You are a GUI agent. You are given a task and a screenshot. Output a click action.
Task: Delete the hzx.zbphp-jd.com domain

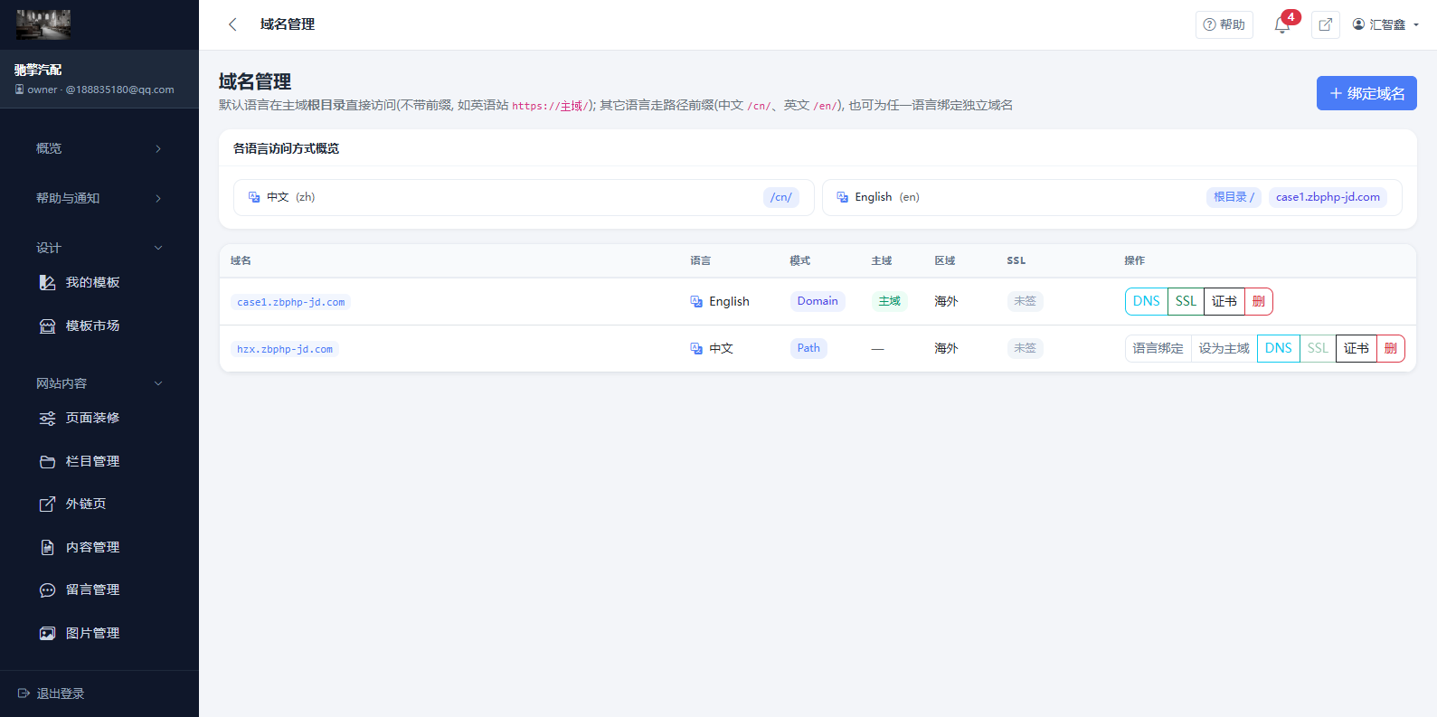point(1391,349)
